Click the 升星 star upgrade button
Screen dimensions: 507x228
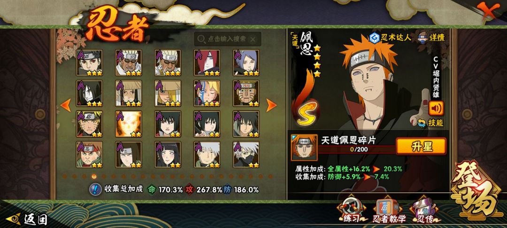(421, 146)
